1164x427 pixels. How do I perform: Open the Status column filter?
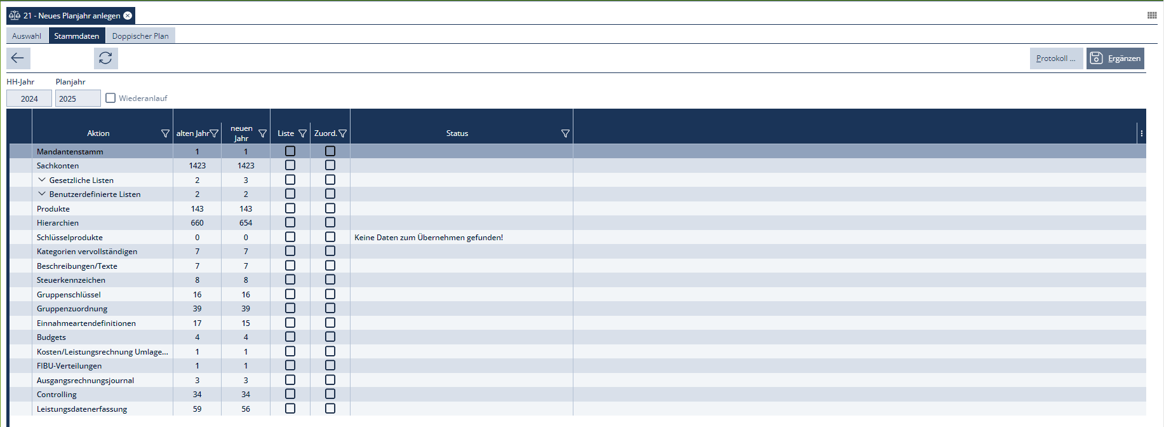[565, 133]
